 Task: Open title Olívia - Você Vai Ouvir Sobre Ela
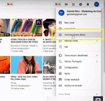click(24, 78)
